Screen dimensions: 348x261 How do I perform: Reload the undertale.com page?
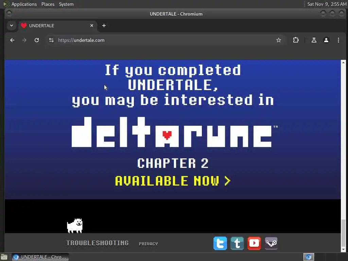[37, 40]
